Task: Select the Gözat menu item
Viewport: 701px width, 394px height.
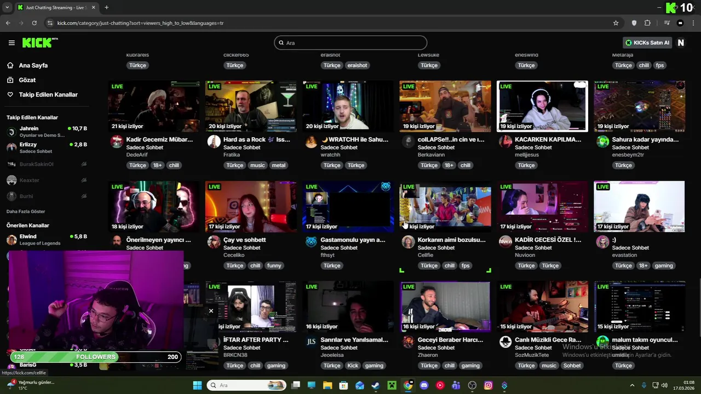Action: (x=27, y=80)
